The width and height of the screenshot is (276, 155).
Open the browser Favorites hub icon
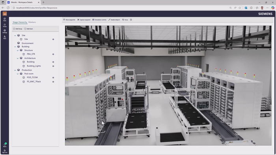[257, 8]
